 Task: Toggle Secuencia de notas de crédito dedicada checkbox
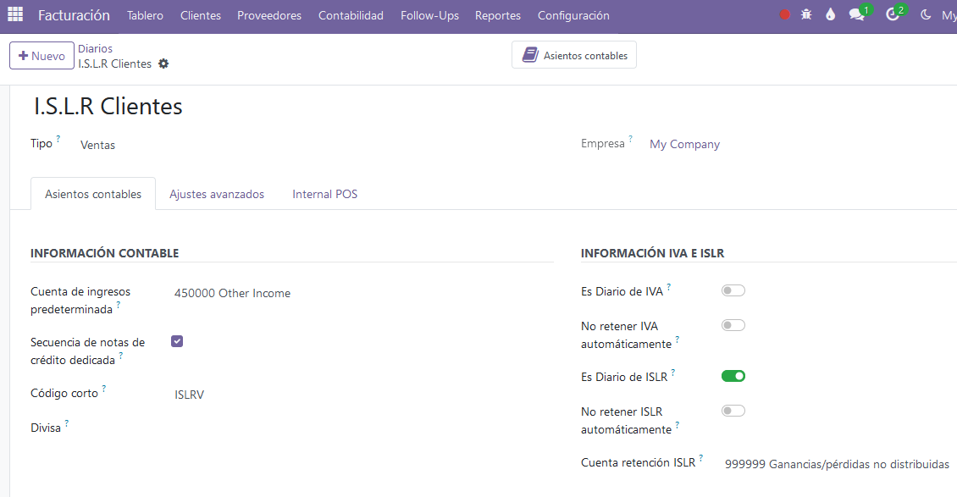[177, 341]
